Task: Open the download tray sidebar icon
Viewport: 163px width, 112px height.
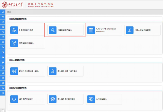Action: 3,88
